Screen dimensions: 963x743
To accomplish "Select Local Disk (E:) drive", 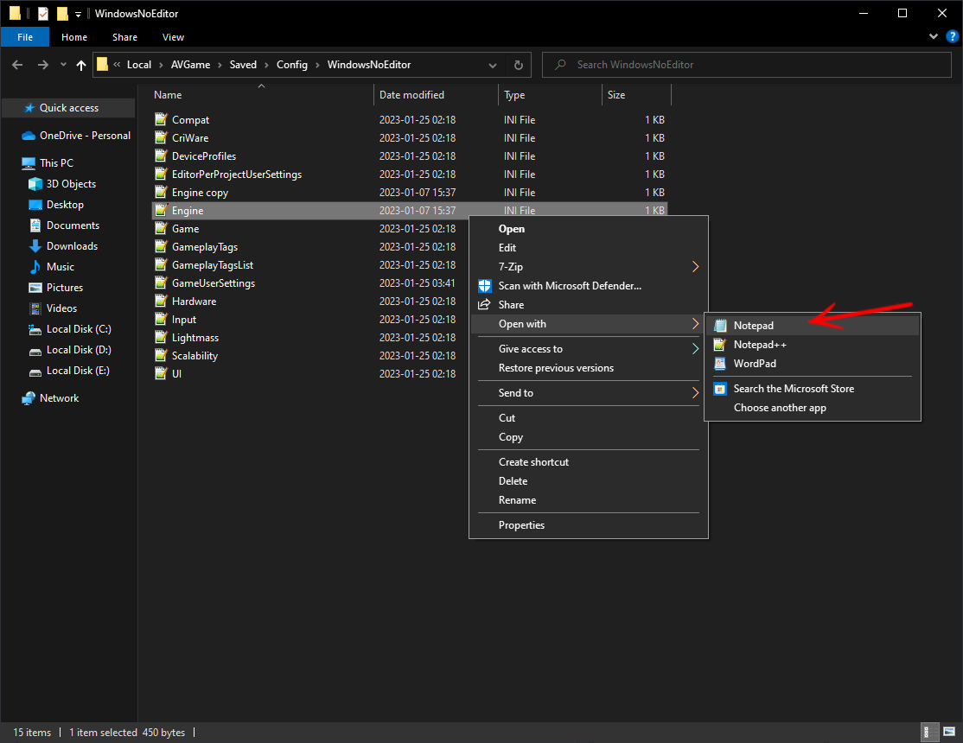I will pyautogui.click(x=69, y=371).
